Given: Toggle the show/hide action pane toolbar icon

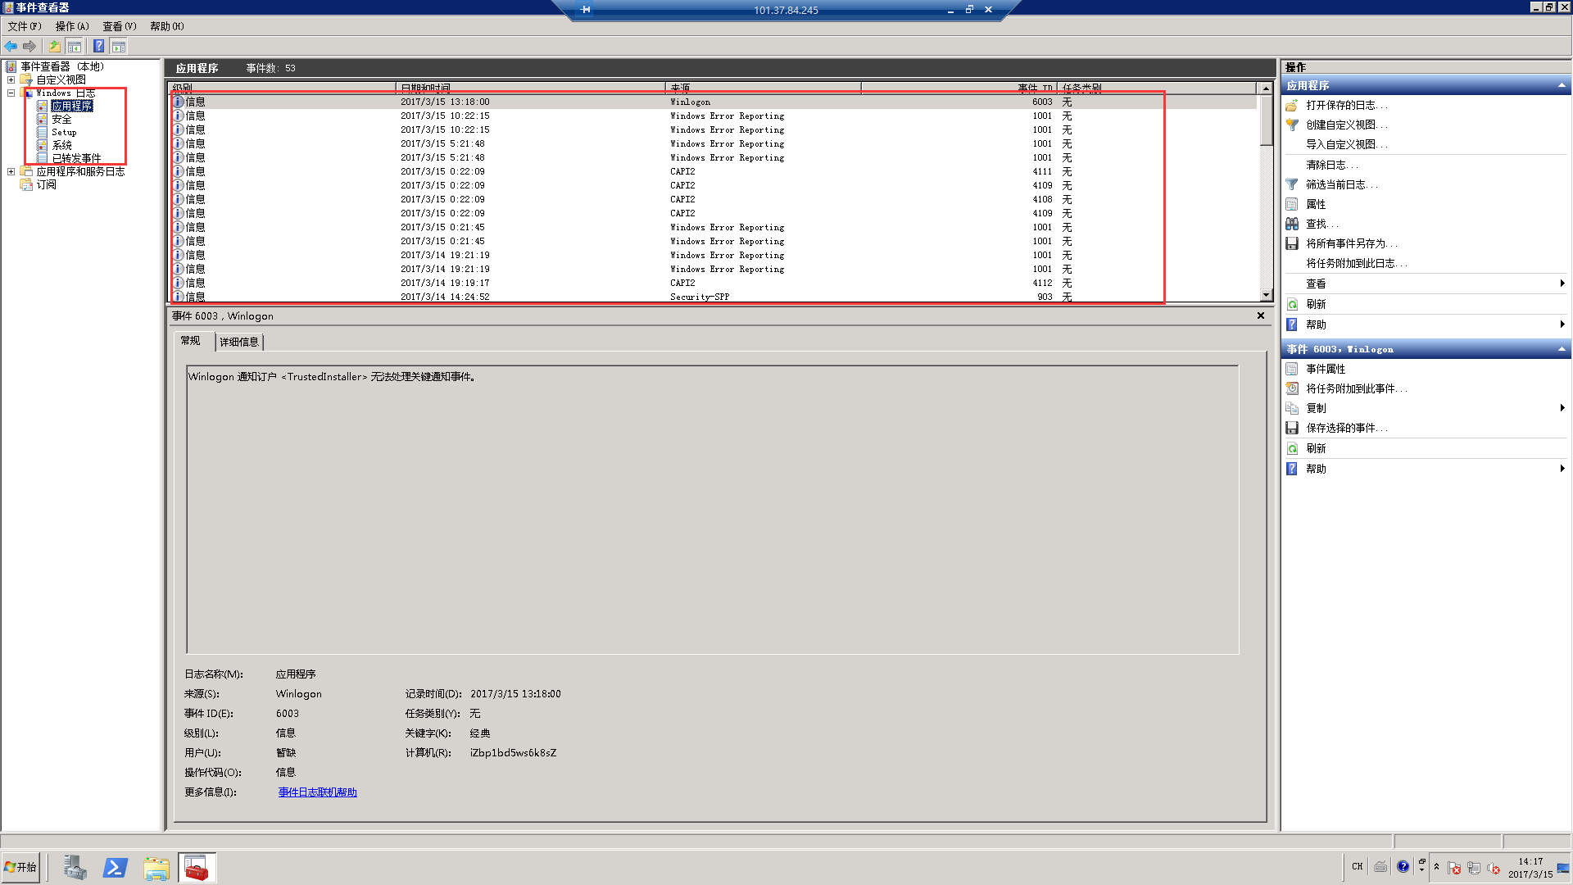Looking at the screenshot, I should [x=119, y=46].
